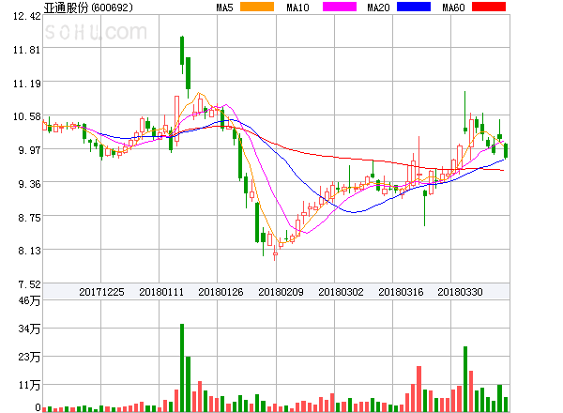Click the 20180330 date label
The height and width of the screenshot is (413, 563).
click(x=460, y=292)
